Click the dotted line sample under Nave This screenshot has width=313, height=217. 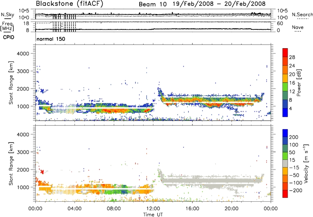(x=298, y=32)
